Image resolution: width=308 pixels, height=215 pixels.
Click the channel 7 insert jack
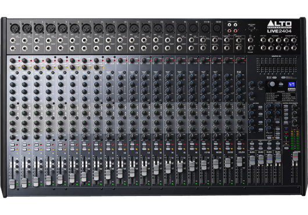[x=84, y=48]
